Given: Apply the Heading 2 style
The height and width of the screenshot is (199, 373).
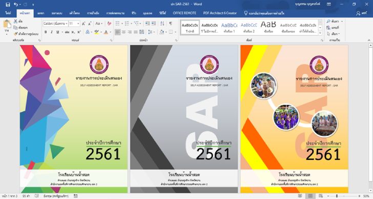Looking at the screenshot, I should [249, 27].
